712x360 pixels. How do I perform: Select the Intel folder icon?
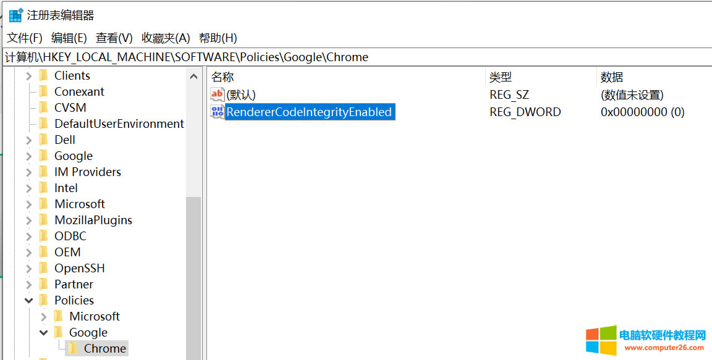click(x=44, y=188)
